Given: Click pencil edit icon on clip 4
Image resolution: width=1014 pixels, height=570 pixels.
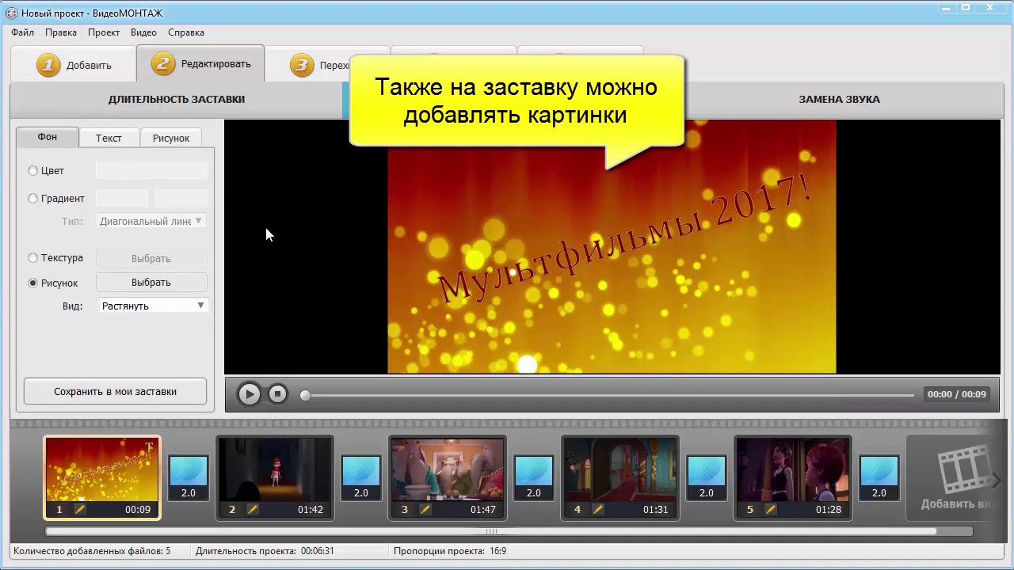Looking at the screenshot, I should [597, 509].
